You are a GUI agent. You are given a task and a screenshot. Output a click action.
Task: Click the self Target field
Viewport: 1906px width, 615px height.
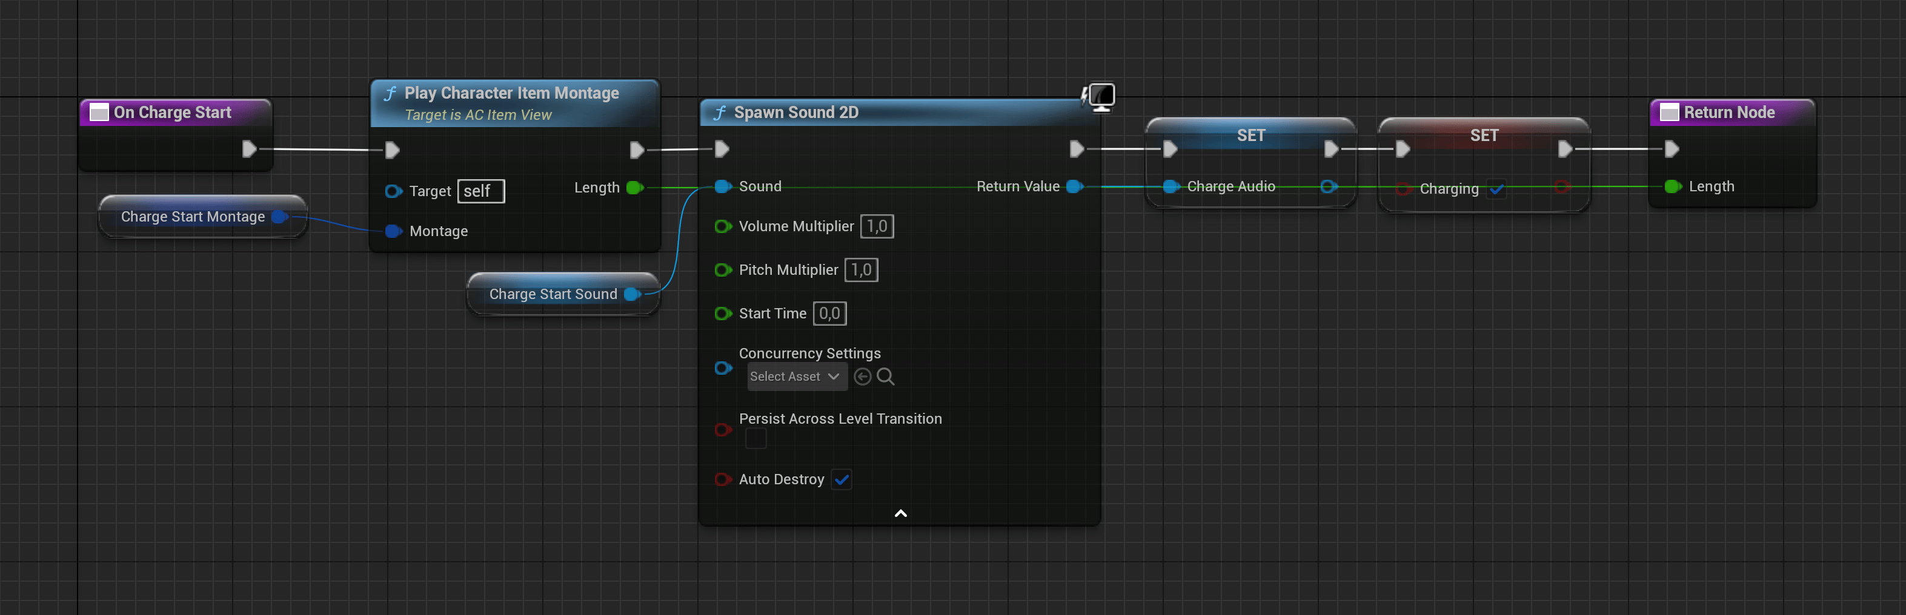pos(481,191)
